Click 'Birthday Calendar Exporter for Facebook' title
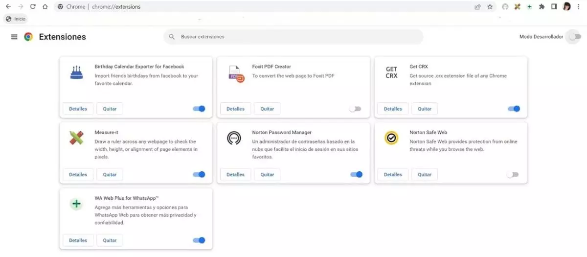This screenshot has height=257, width=587. (x=139, y=67)
